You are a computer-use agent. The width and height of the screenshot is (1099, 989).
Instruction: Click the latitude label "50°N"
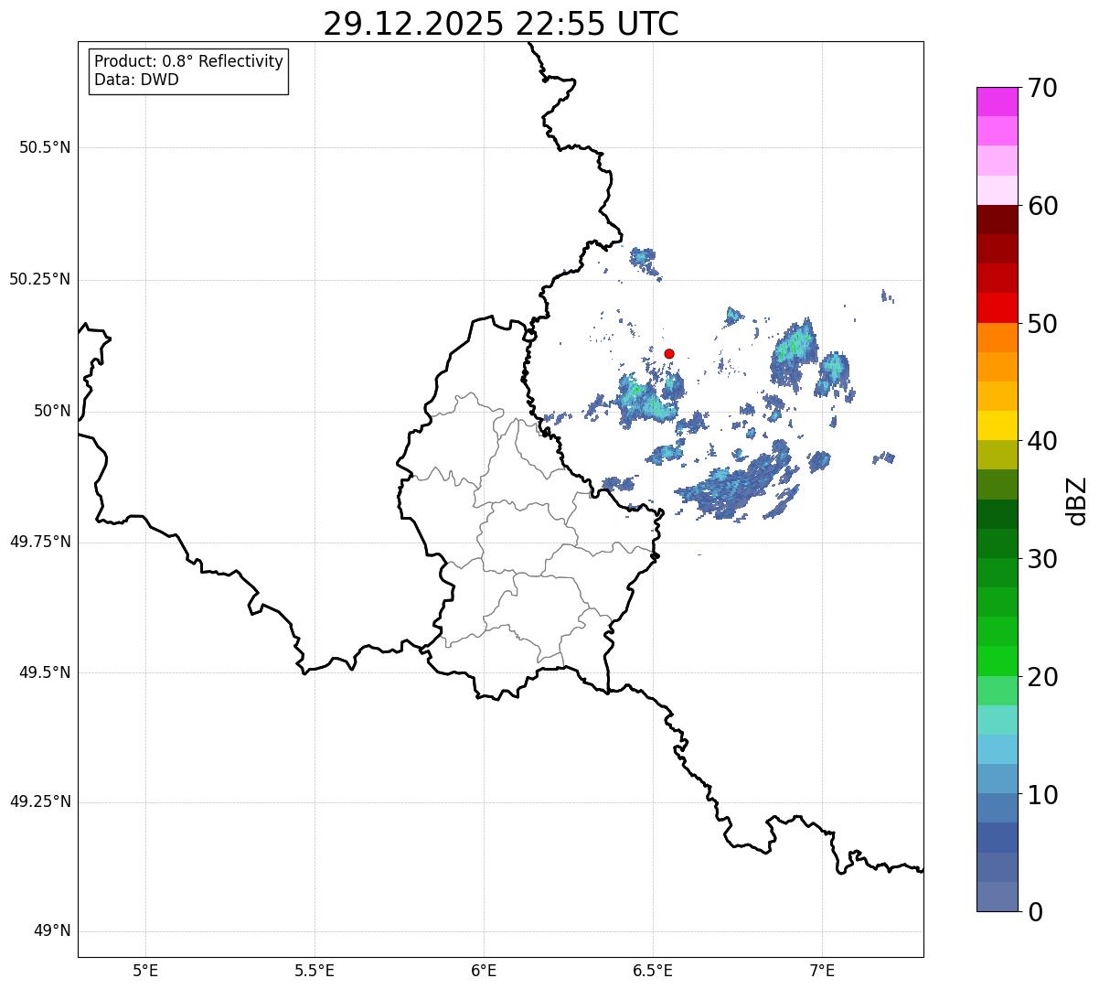tap(52, 411)
